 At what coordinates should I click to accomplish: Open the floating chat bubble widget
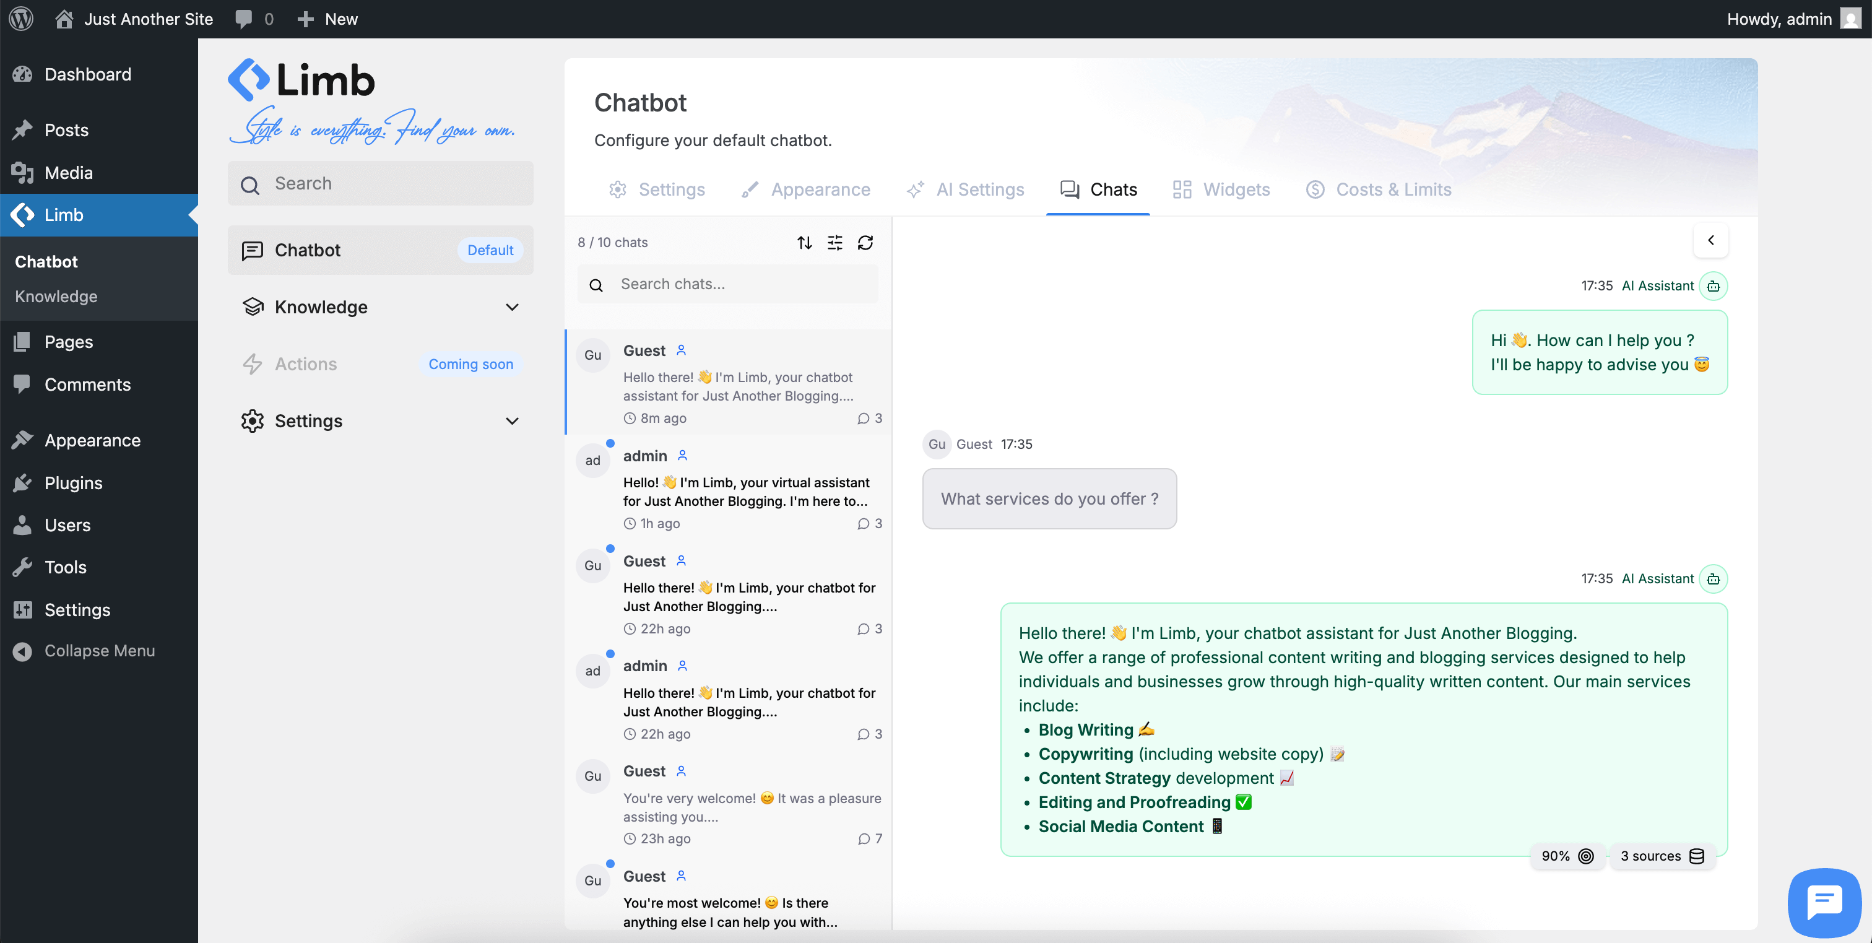pyautogui.click(x=1824, y=902)
